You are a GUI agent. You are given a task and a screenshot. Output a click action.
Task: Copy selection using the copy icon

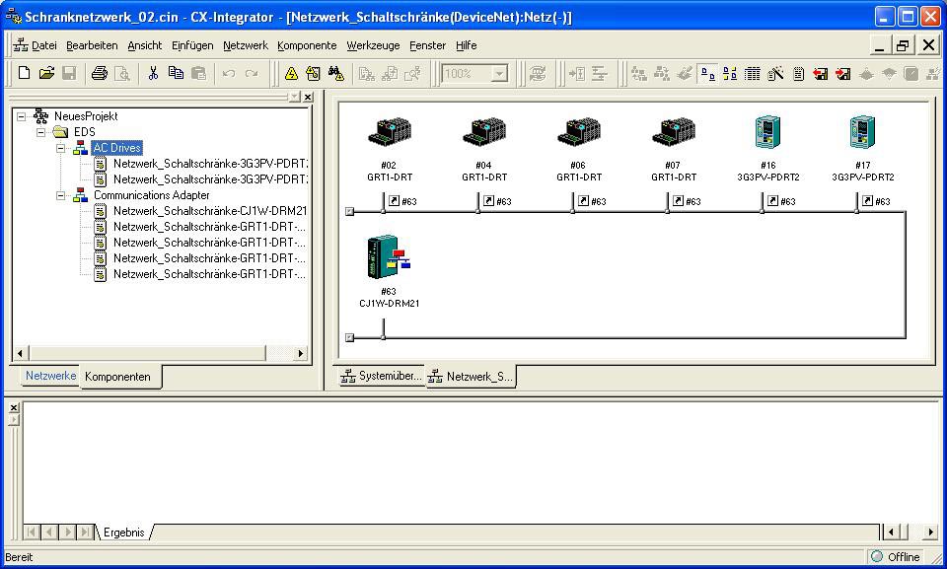coord(176,74)
